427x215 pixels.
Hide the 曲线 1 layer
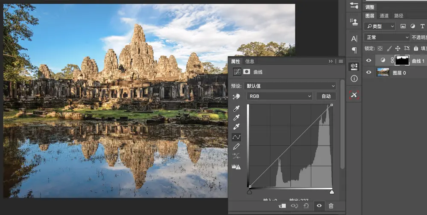(369, 61)
